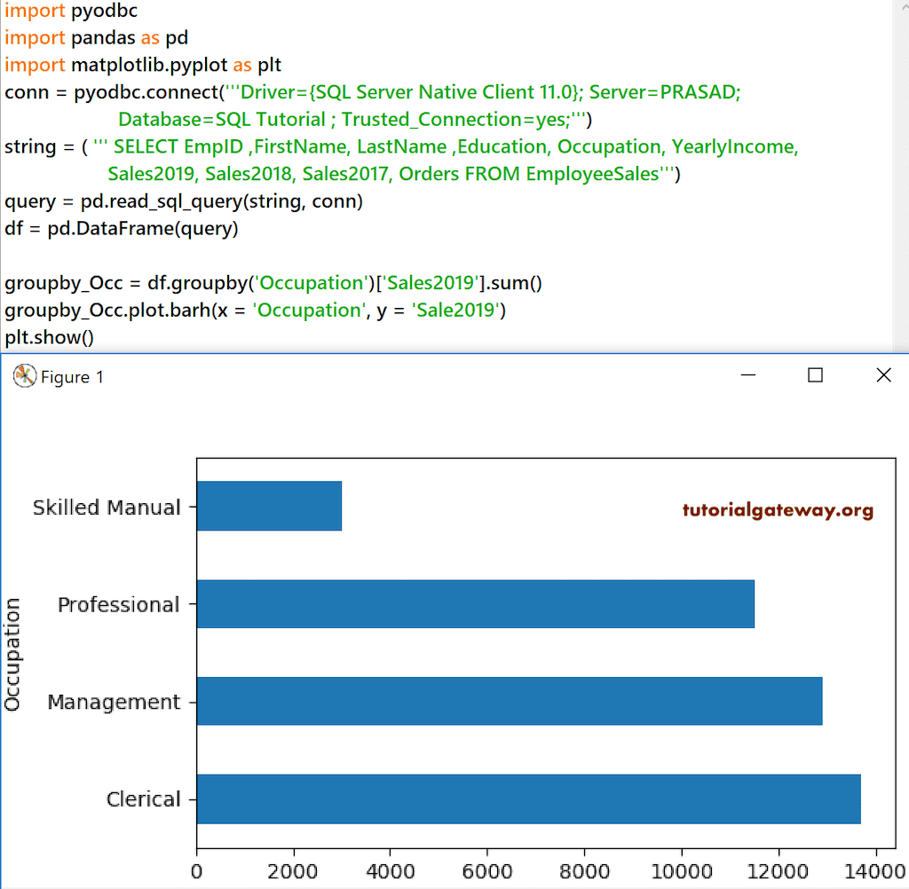Image resolution: width=909 pixels, height=889 pixels.
Task: Click the Skilled Manual bar in chart
Action: click(x=269, y=506)
